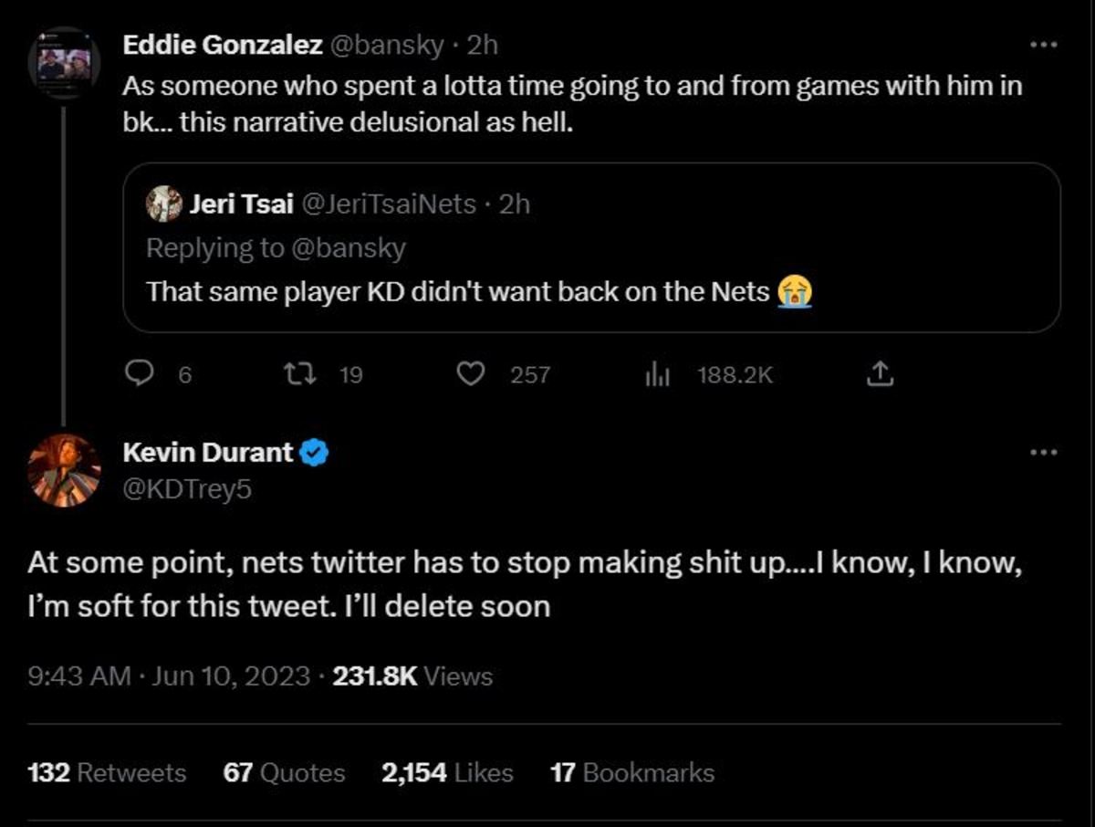The image size is (1095, 827).
Task: Open view analytics icon showing 188.2K
Action: tap(658, 374)
